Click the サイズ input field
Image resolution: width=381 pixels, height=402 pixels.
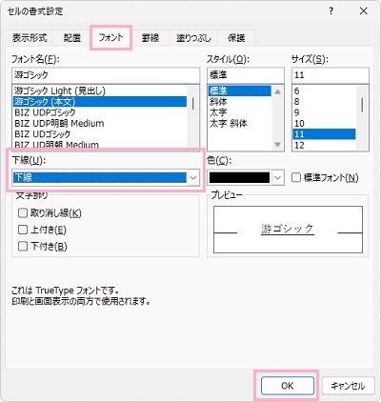pos(331,75)
